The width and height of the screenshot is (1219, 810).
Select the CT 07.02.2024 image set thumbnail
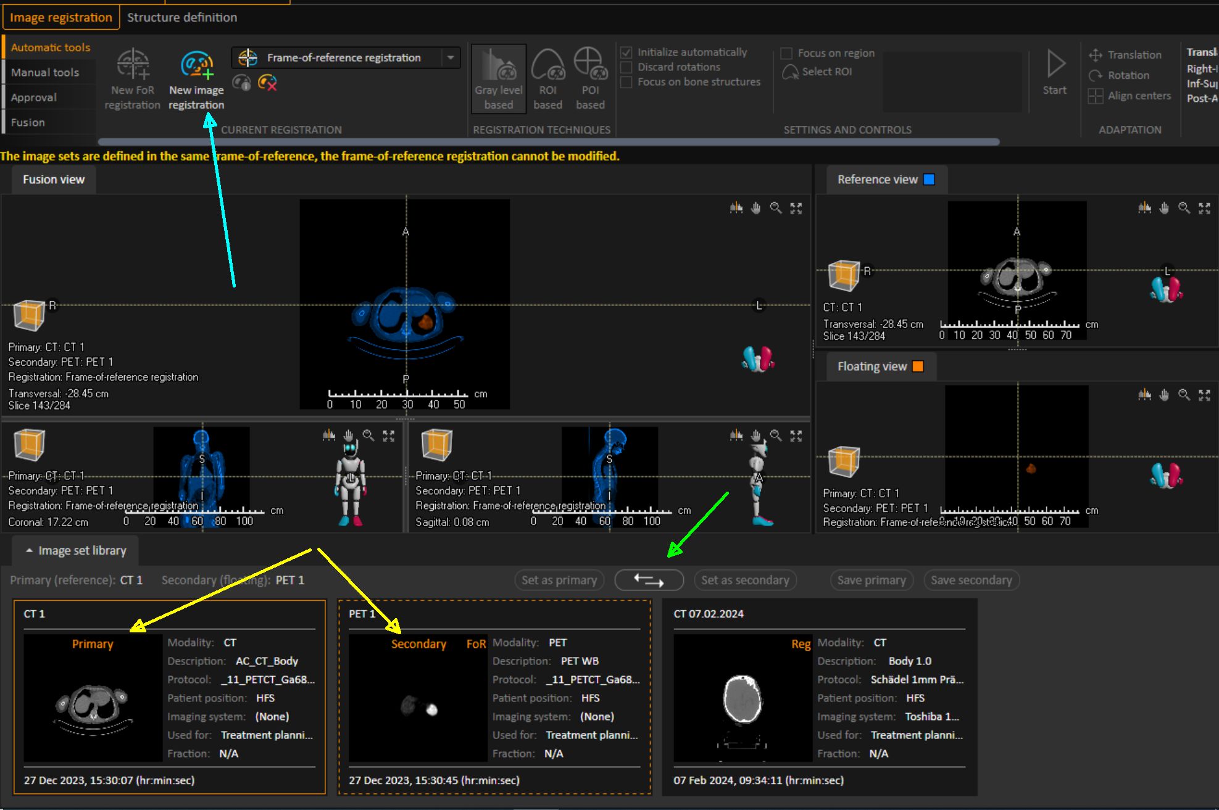[743, 698]
